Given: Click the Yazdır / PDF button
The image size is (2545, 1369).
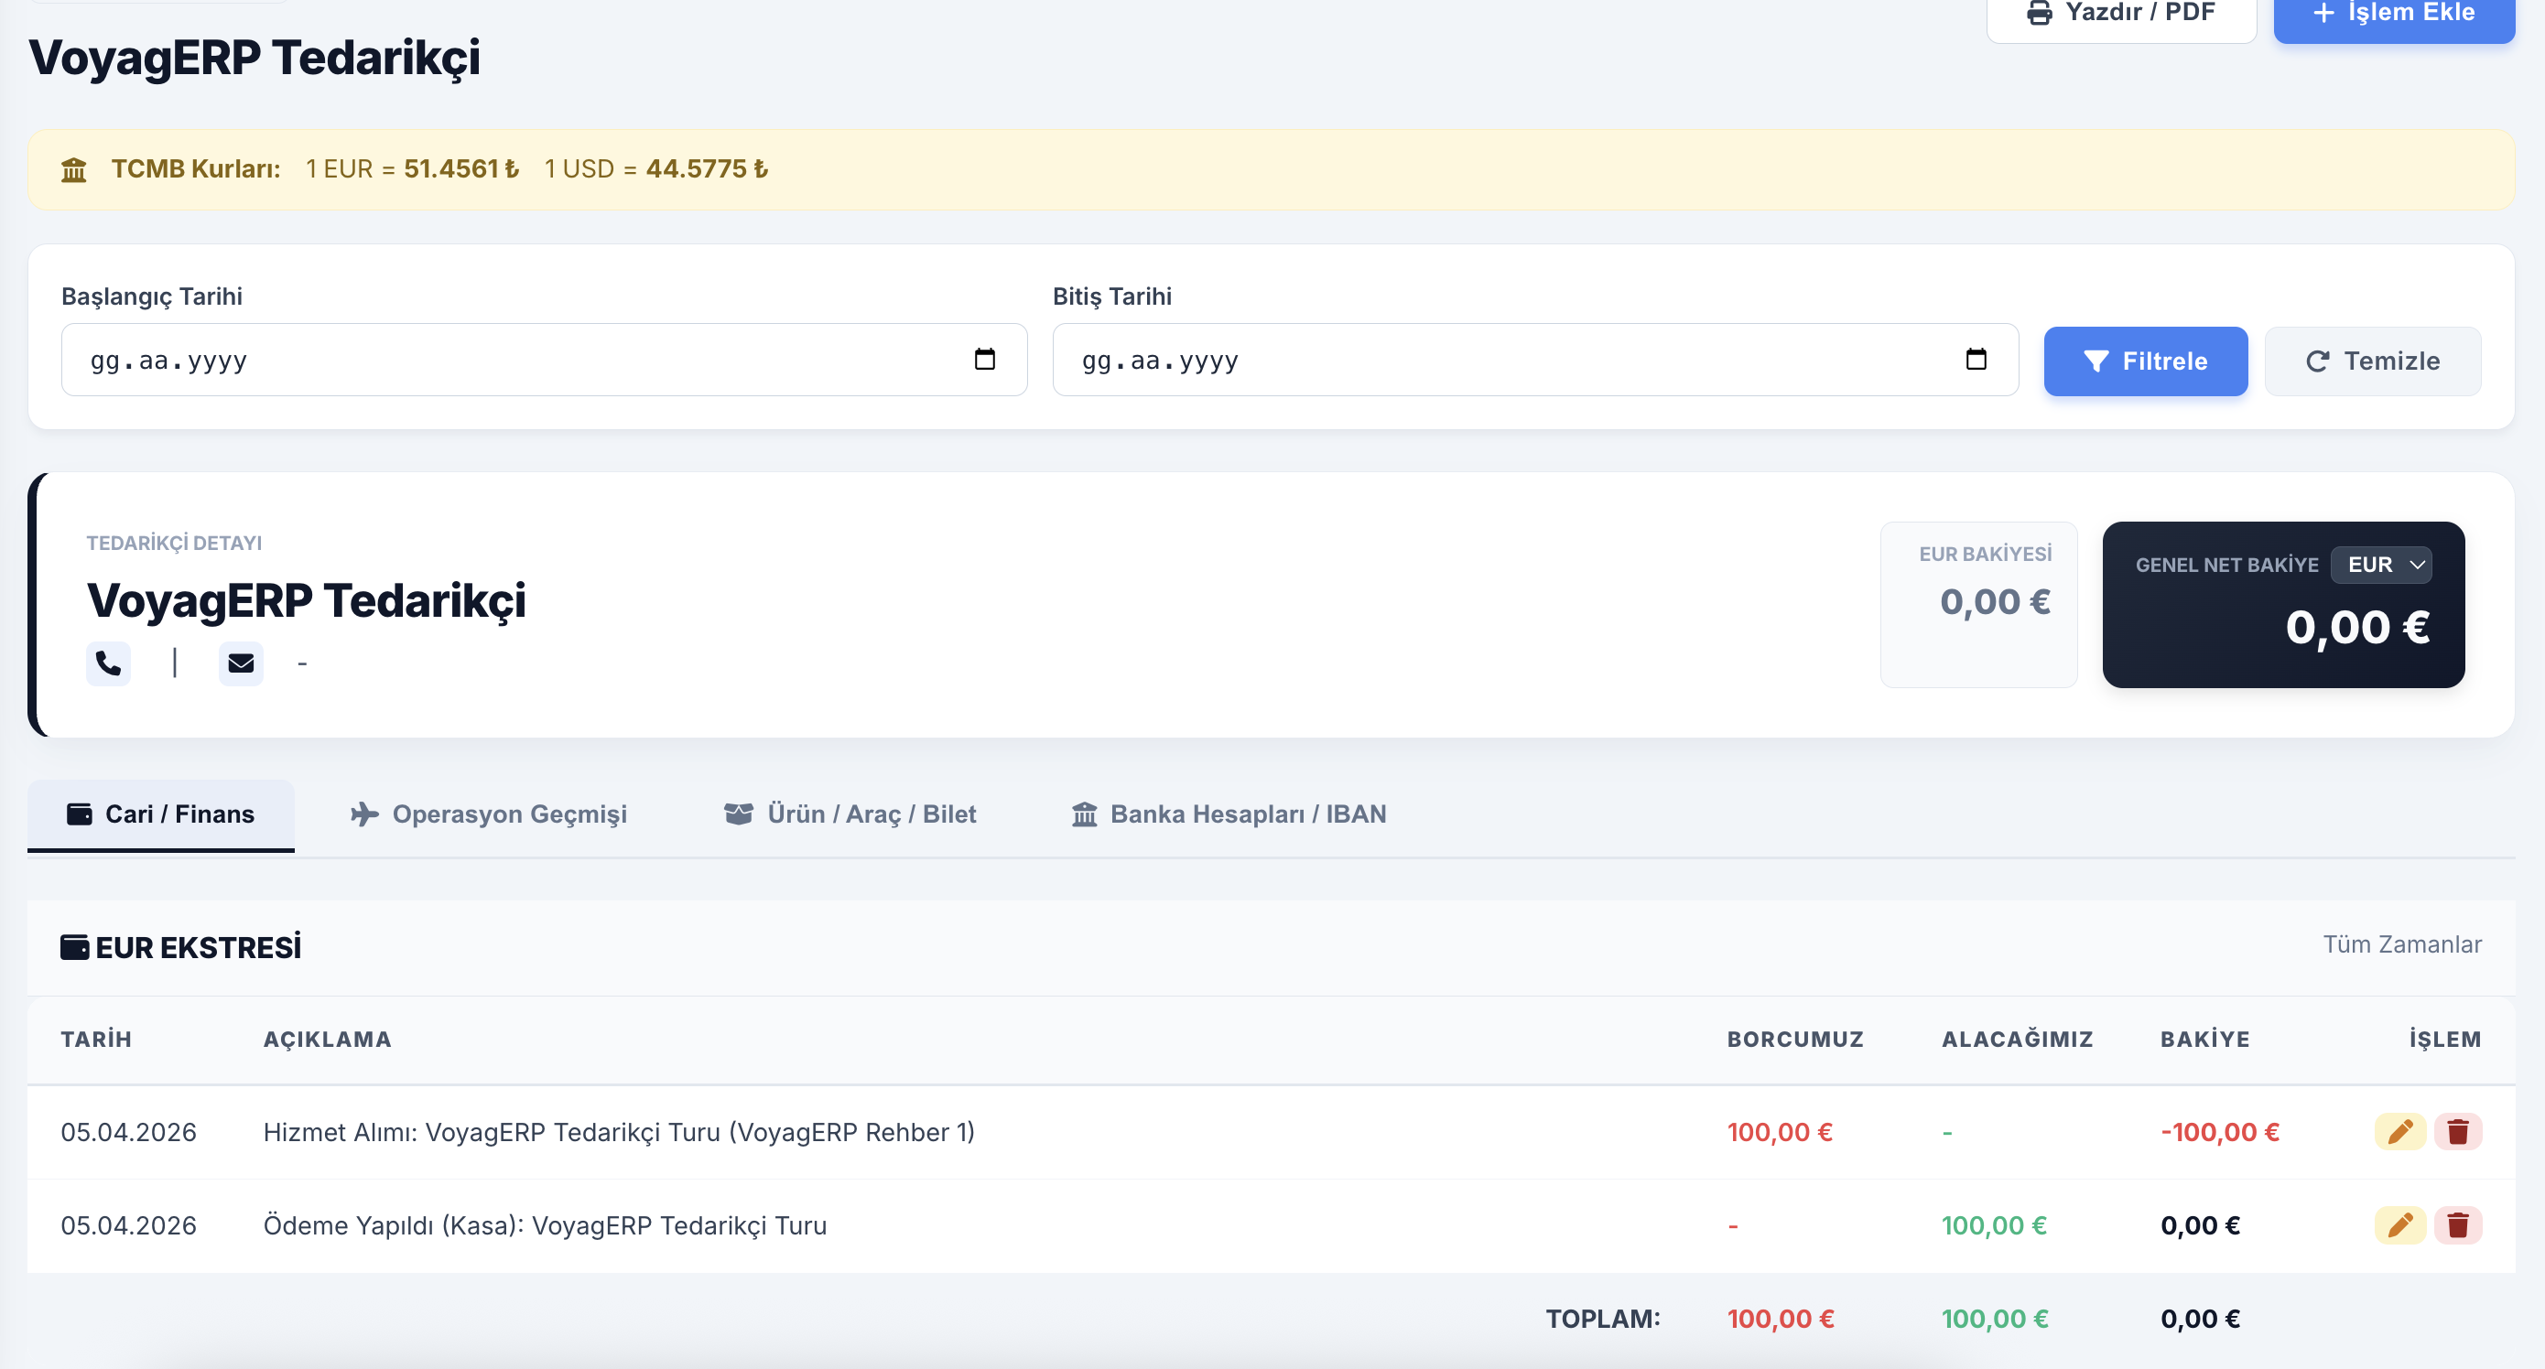Looking at the screenshot, I should (x=2120, y=14).
